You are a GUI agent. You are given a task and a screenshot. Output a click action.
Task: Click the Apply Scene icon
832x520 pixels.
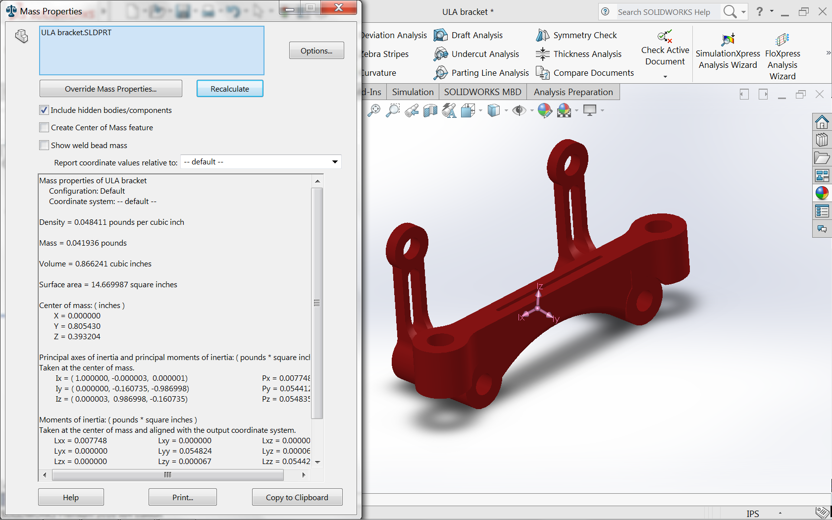[564, 110]
